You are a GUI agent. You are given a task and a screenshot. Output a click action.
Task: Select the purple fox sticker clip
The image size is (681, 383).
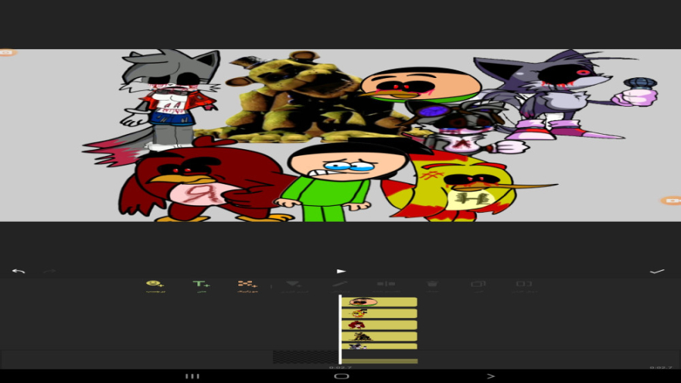[x=379, y=346]
